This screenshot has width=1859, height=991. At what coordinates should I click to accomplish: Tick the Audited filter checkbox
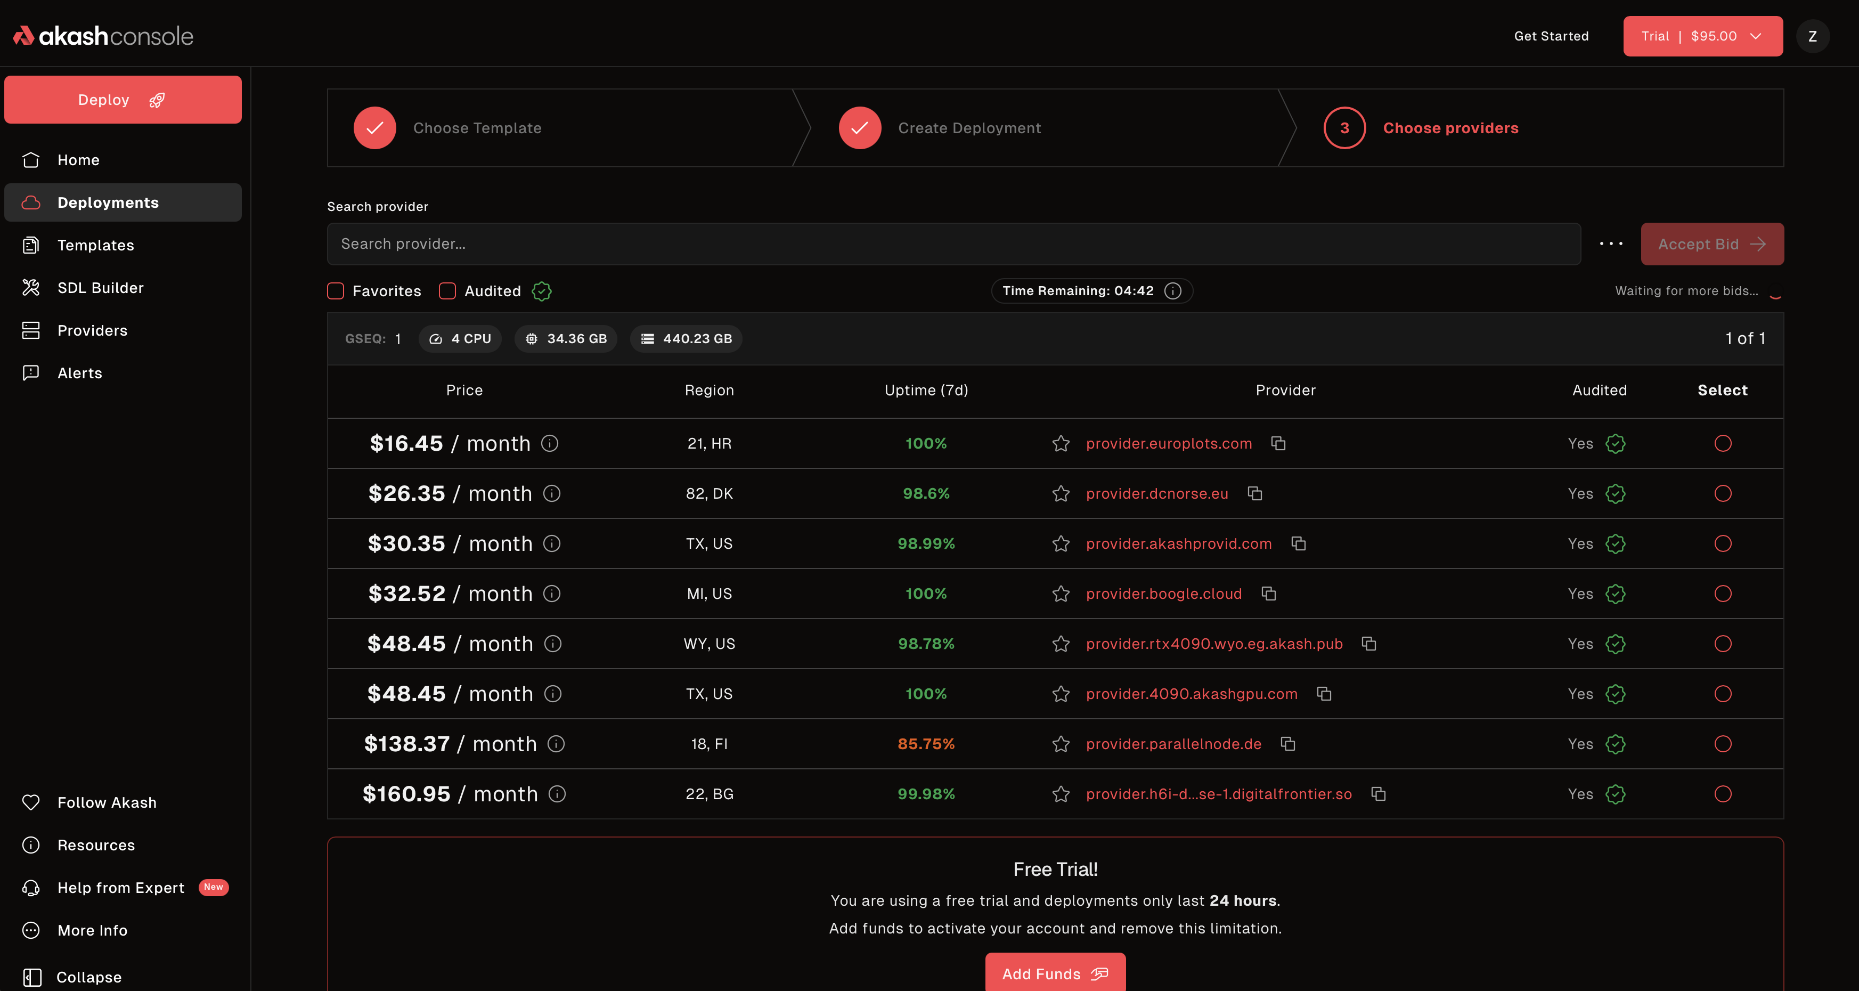[x=447, y=291]
